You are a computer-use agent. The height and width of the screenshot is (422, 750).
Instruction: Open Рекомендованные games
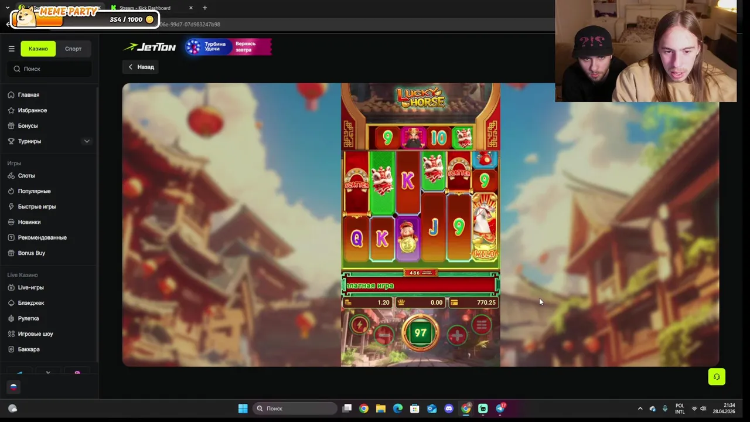(x=42, y=237)
